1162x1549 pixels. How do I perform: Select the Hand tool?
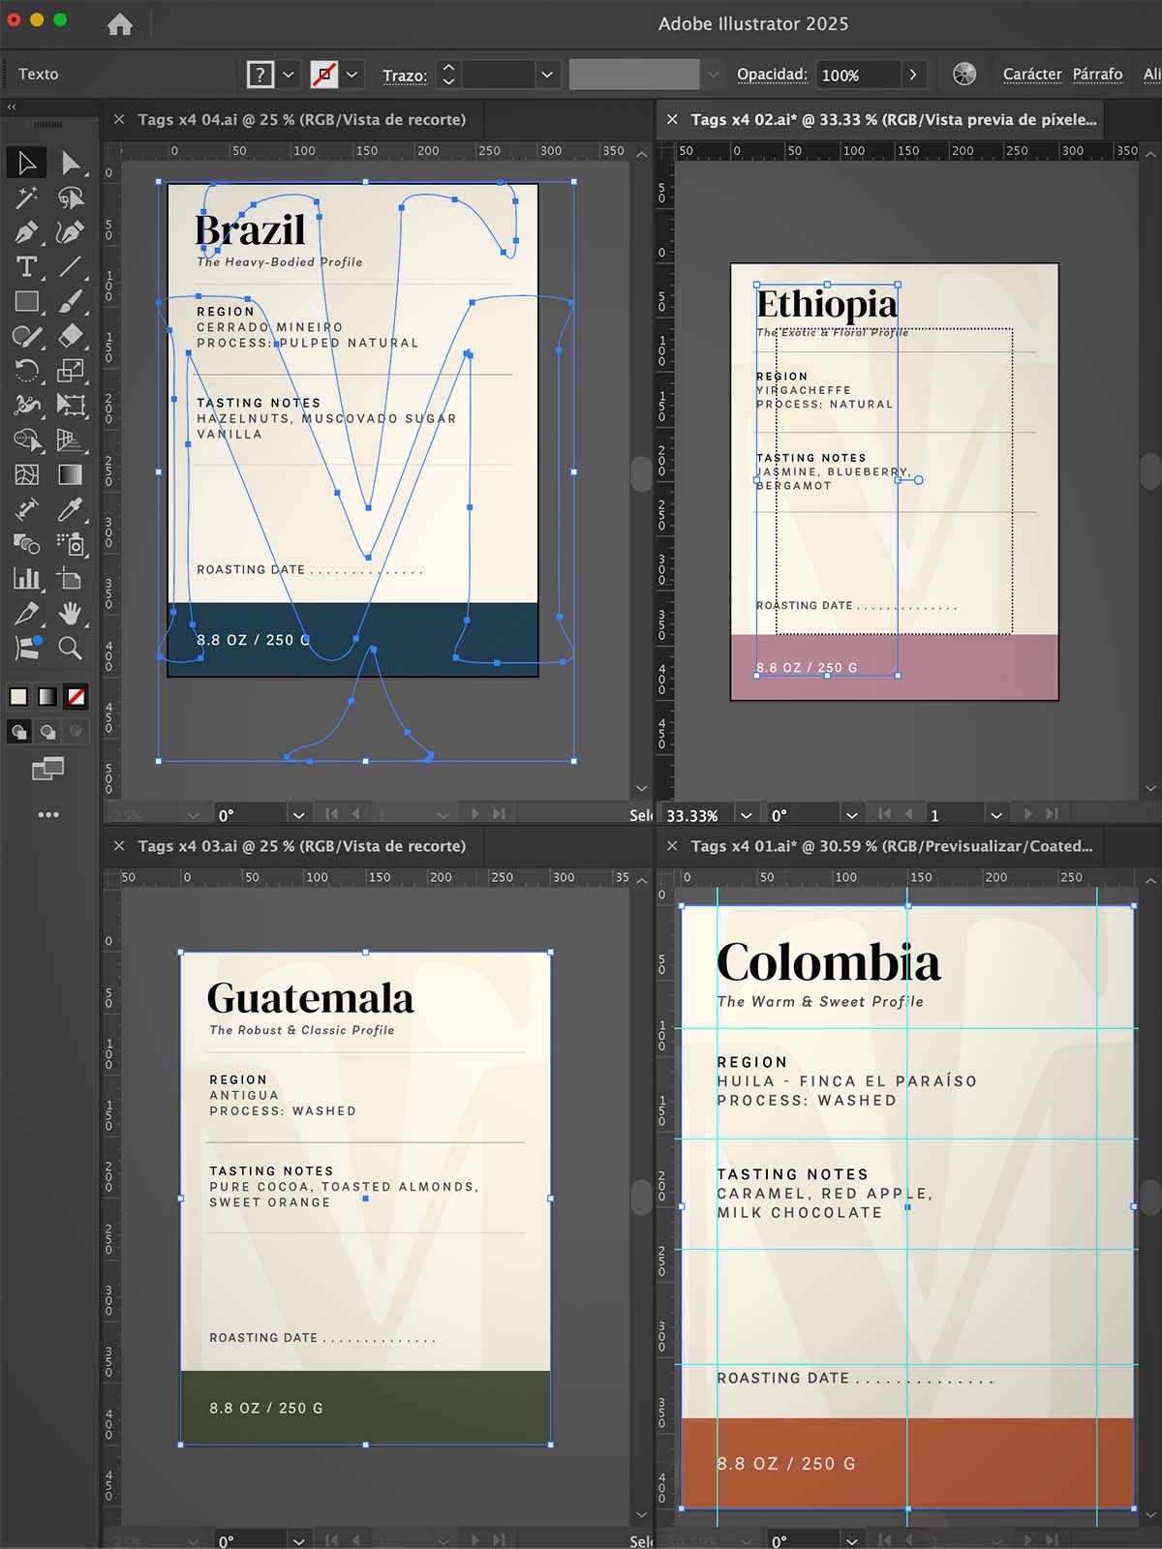(x=71, y=613)
